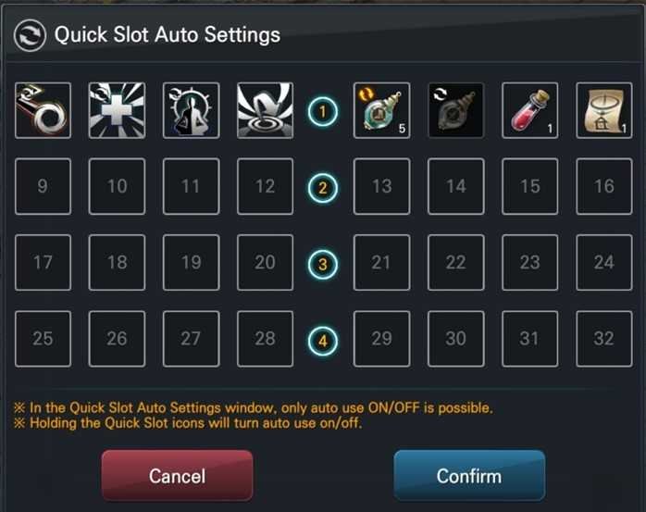Choose empty quick slot 29
Image resolution: width=646 pixels, height=512 pixels.
[381, 339]
